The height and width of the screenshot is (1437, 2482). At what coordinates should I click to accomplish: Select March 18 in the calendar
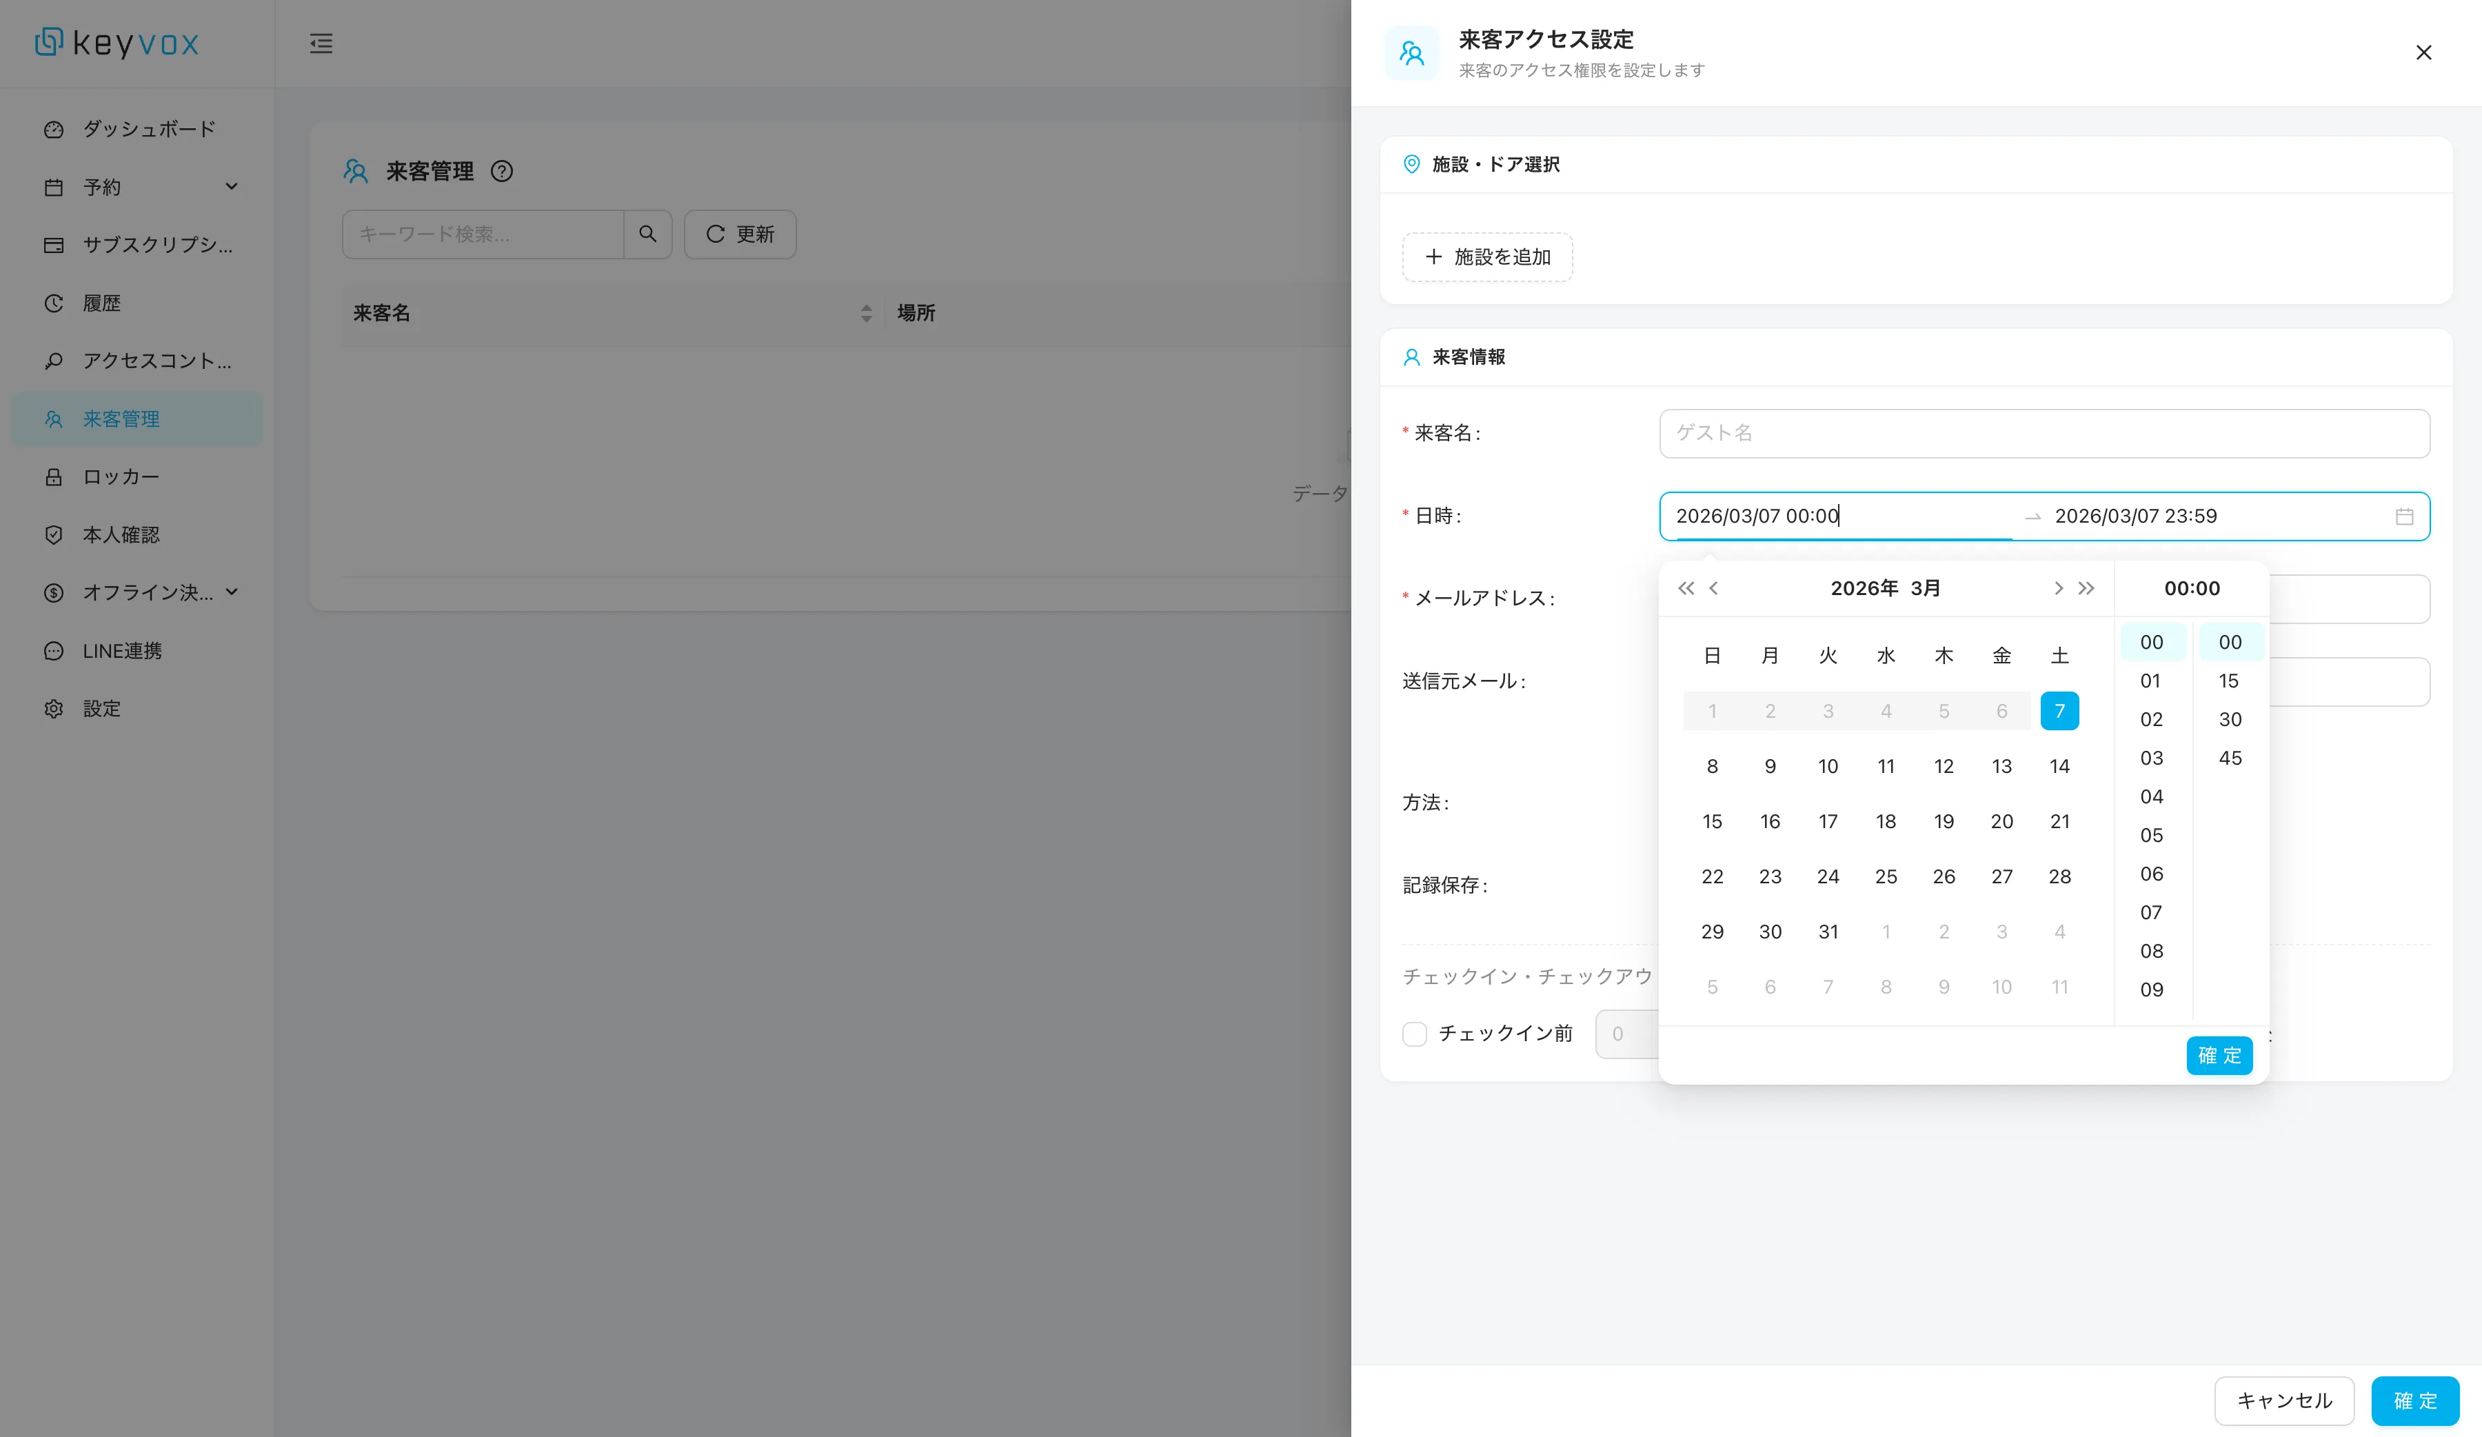[x=1885, y=821]
